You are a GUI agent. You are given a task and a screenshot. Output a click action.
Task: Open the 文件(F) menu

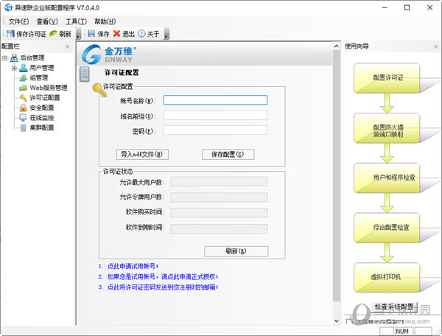pos(18,21)
